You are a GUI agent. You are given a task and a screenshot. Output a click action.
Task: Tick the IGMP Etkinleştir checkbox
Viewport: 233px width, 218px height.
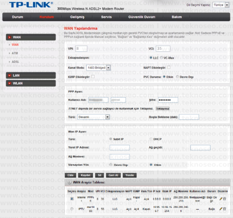click(x=93, y=77)
